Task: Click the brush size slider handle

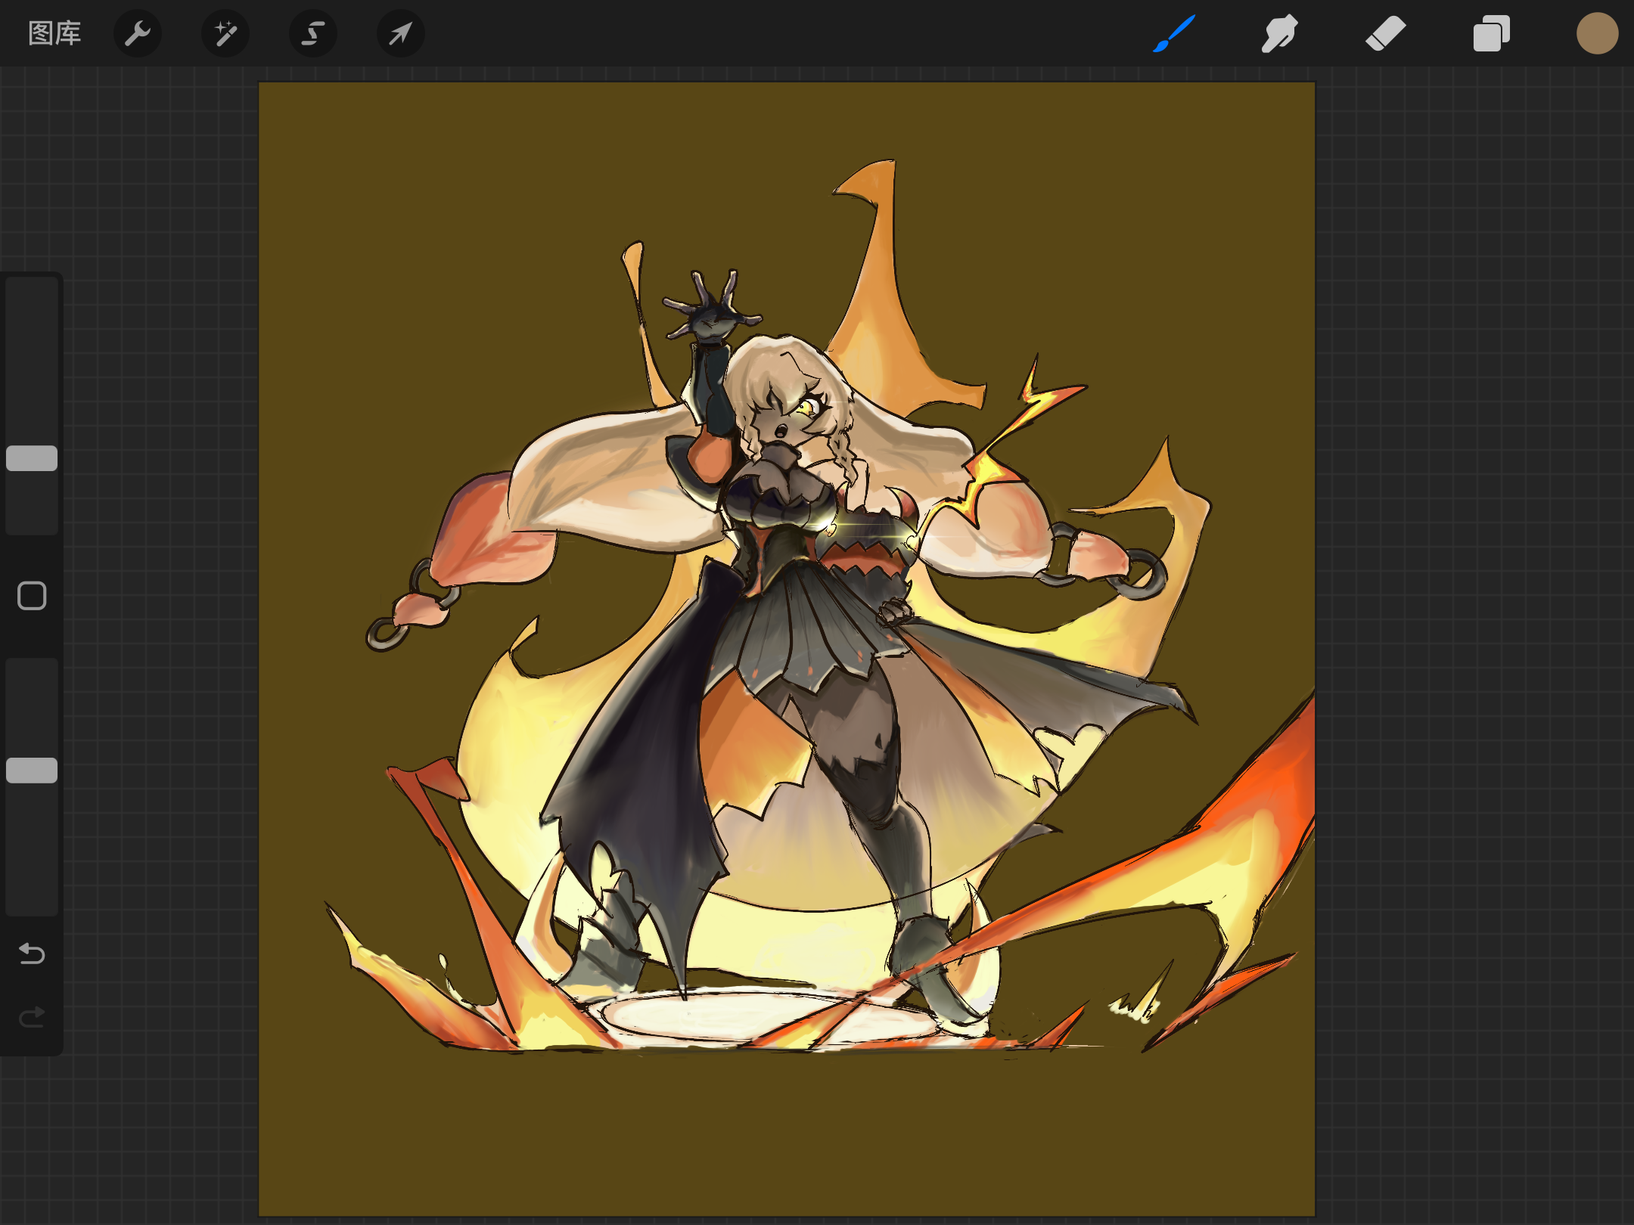Action: click(32, 458)
